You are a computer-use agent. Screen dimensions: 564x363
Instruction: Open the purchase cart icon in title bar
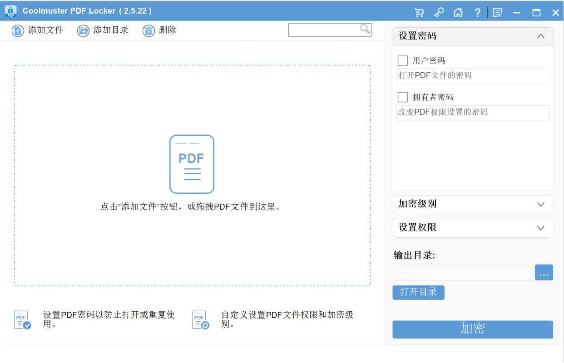click(419, 12)
